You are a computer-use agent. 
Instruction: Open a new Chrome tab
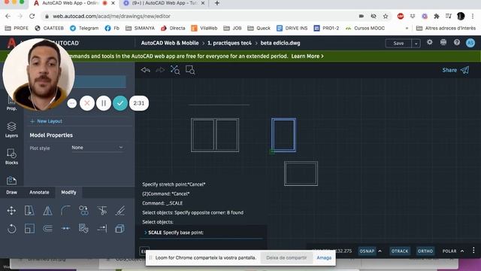[217, 3]
